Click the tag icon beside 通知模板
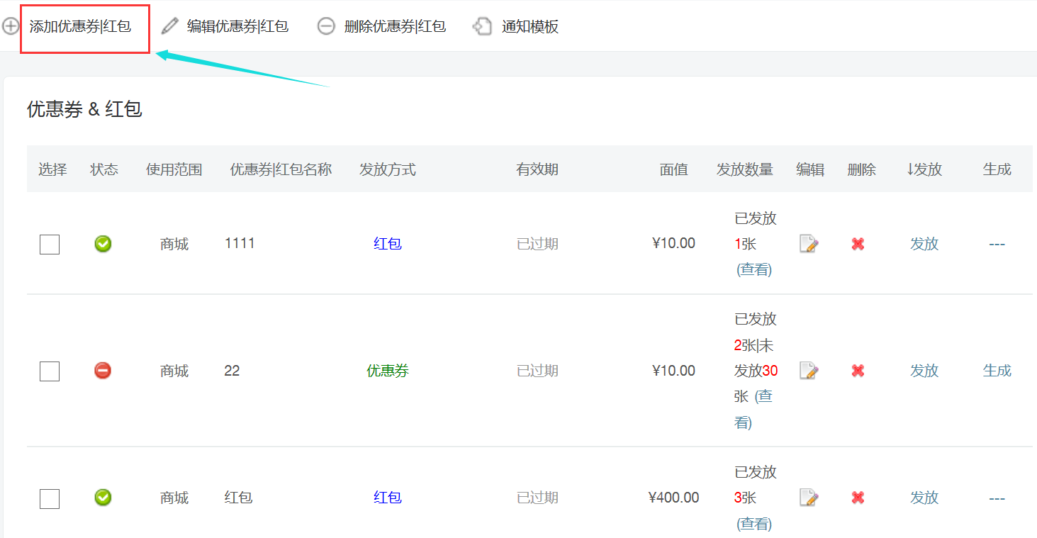This screenshot has height=538, width=1037. (x=483, y=27)
